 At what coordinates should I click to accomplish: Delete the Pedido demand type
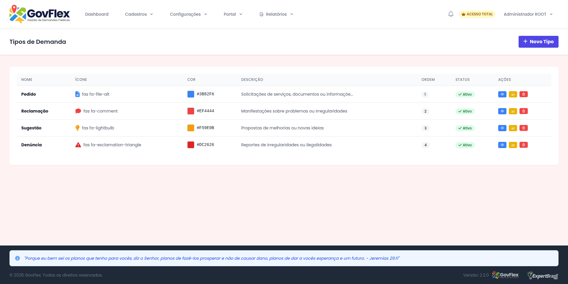pos(523,94)
